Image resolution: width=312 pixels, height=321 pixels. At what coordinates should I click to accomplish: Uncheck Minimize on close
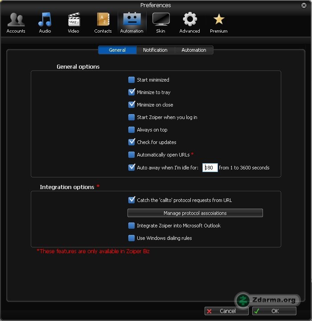(131, 105)
